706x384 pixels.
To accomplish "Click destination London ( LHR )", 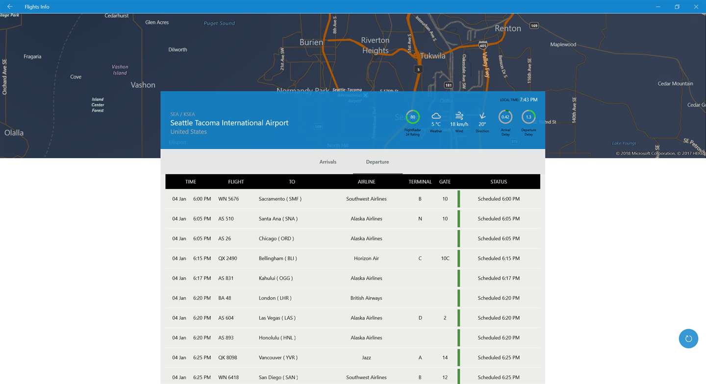I will (x=275, y=298).
